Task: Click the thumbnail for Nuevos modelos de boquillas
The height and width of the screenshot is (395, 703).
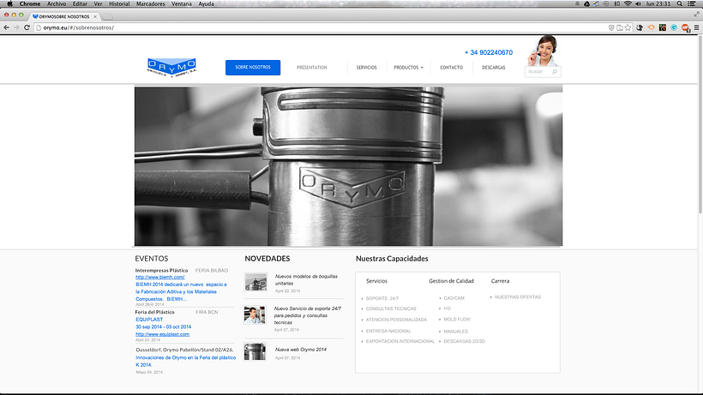Action: [x=256, y=282]
